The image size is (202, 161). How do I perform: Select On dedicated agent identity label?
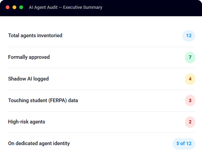[39, 143]
